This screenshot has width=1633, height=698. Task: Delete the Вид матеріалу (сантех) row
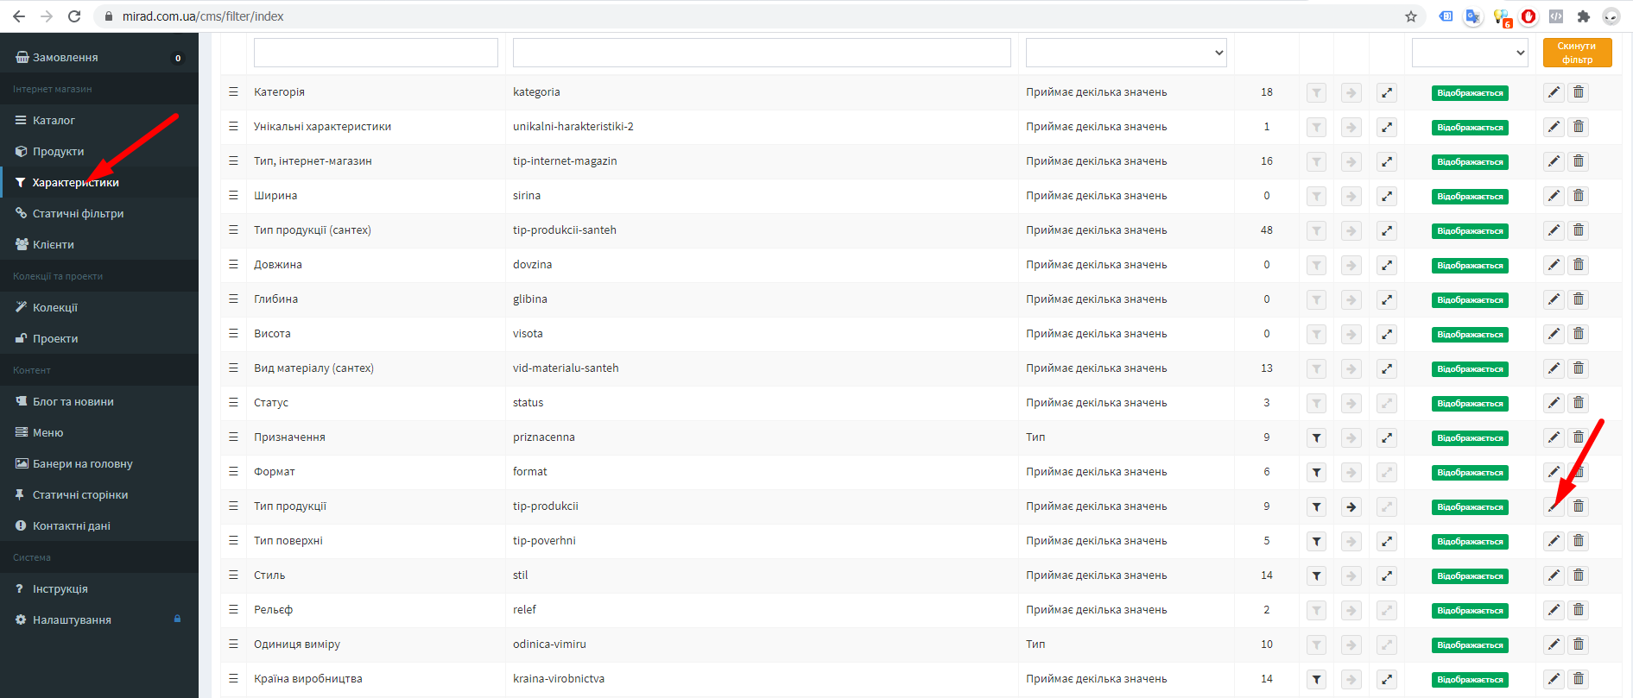tap(1579, 368)
